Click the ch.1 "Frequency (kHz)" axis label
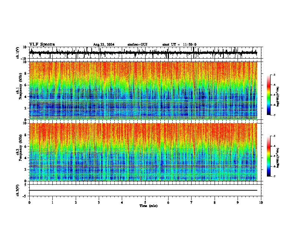 pyautogui.click(x=20, y=86)
